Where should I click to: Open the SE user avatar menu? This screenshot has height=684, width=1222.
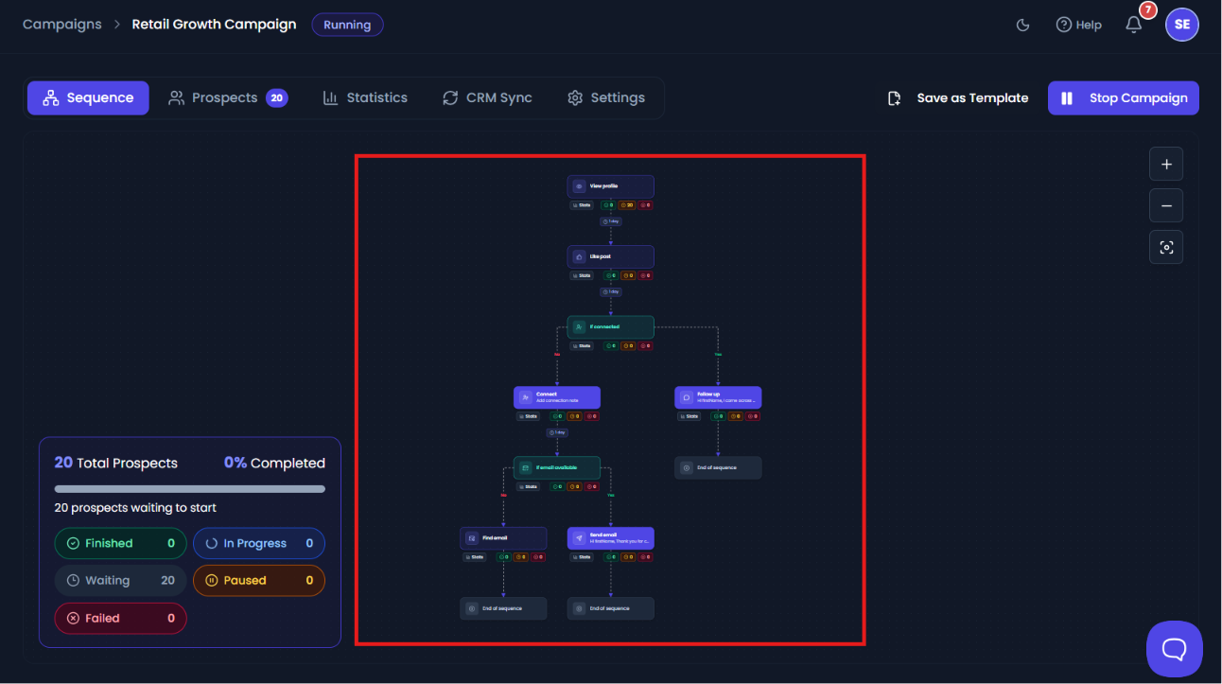[1181, 25]
